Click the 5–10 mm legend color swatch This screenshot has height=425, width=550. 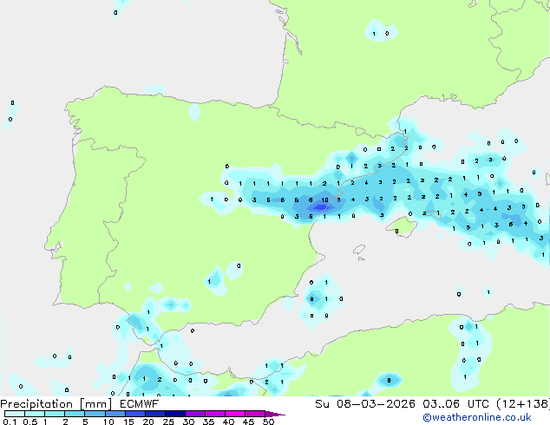pos(95,414)
